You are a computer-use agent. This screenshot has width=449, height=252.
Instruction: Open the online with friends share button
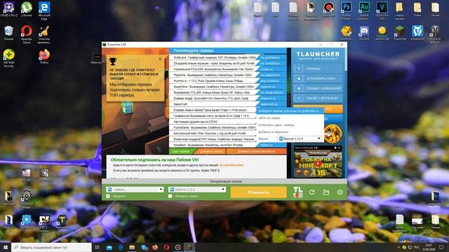tap(318, 98)
